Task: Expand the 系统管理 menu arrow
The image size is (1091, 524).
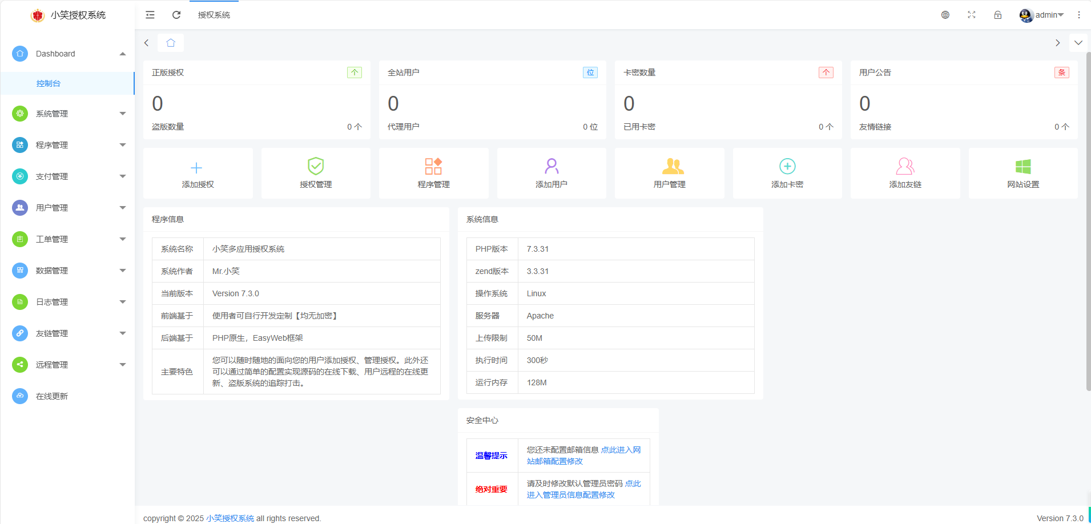Action: click(x=123, y=114)
